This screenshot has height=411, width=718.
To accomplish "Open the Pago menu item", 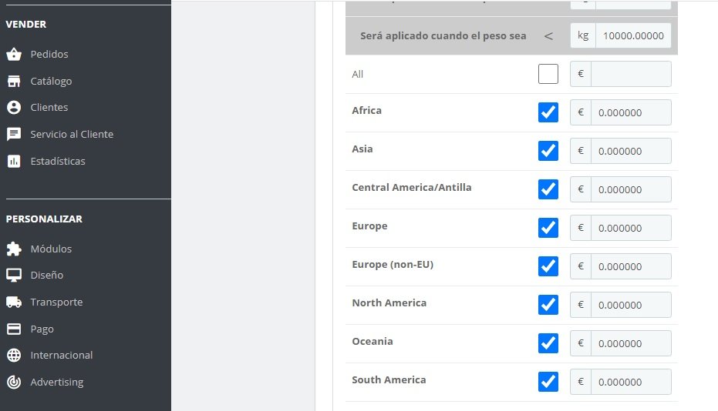I will (42, 329).
